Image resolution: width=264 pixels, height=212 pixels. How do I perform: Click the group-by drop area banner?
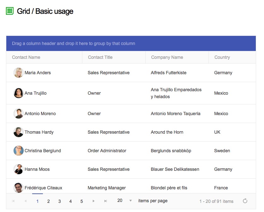tap(131, 43)
